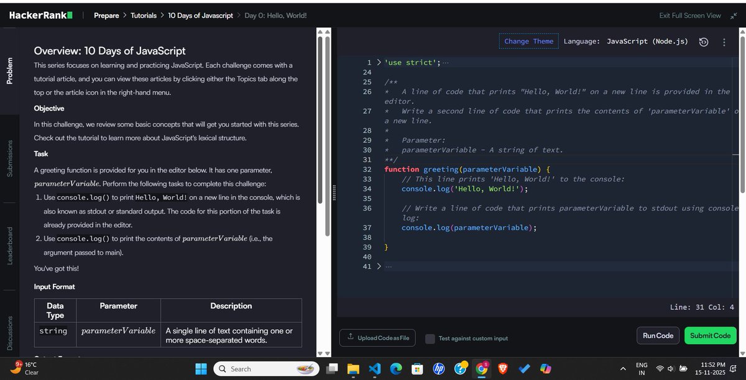This screenshot has height=380, width=746.
Task: Click the Upload Code as File upload icon
Action: [x=351, y=338]
